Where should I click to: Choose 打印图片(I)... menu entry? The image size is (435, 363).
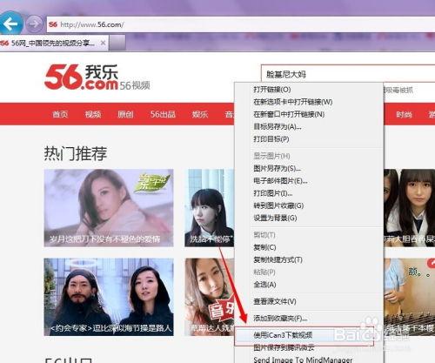[309, 193]
